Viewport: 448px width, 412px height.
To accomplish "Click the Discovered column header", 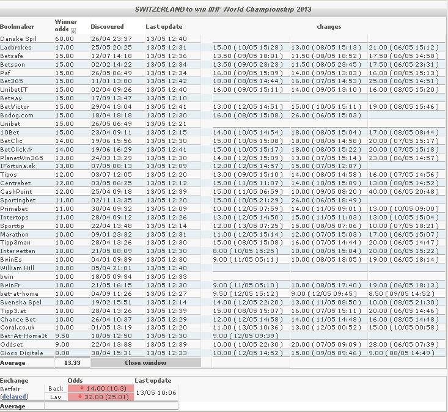I will coord(107,27).
